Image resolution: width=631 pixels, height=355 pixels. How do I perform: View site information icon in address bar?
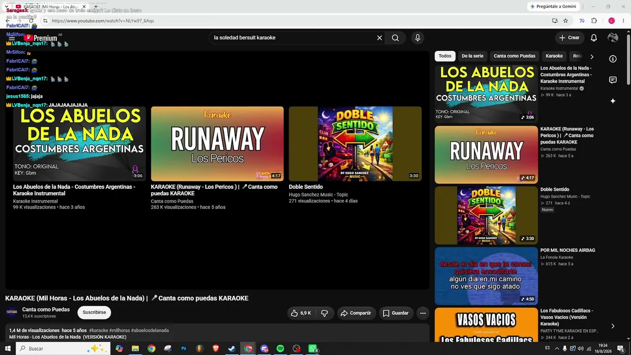(x=45, y=21)
